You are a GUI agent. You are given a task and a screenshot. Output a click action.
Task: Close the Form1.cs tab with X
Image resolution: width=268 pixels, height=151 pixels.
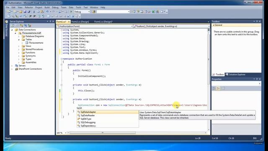69,22
